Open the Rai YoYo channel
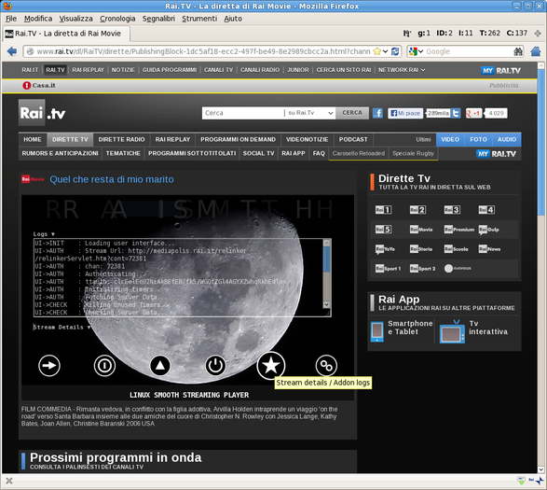547x490 pixels. point(385,249)
